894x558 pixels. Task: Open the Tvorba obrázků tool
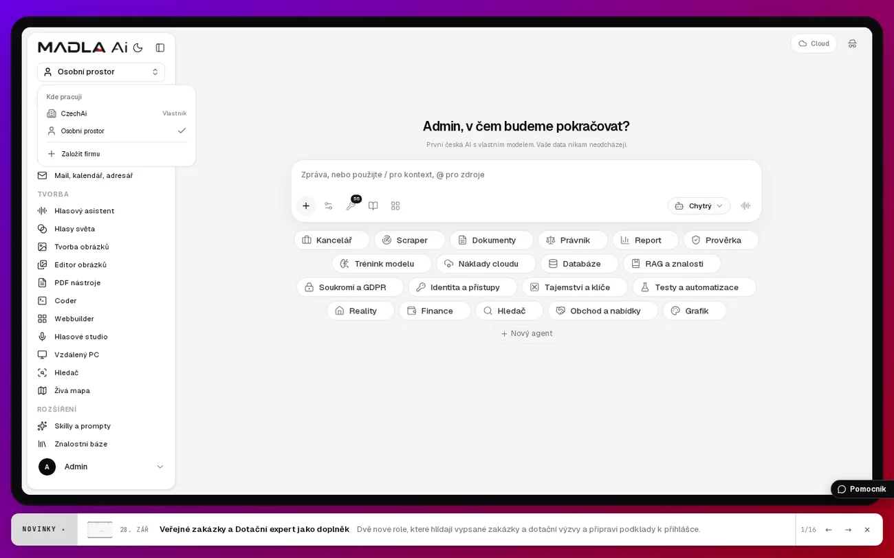101,247
